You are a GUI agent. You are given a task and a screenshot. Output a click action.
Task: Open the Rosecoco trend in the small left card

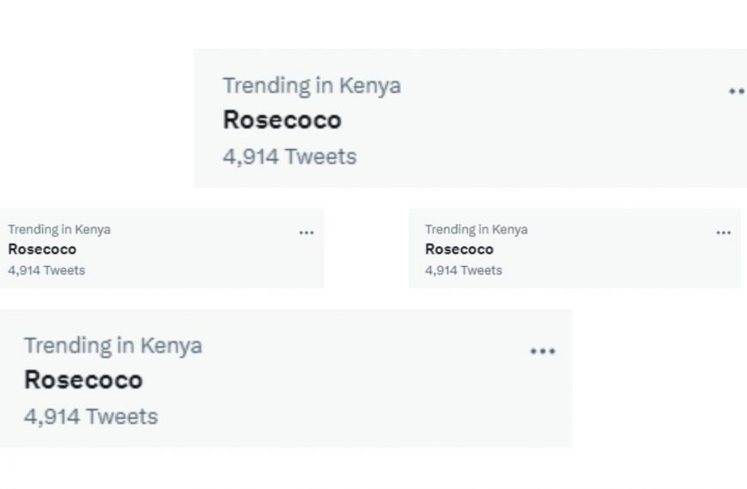click(42, 250)
